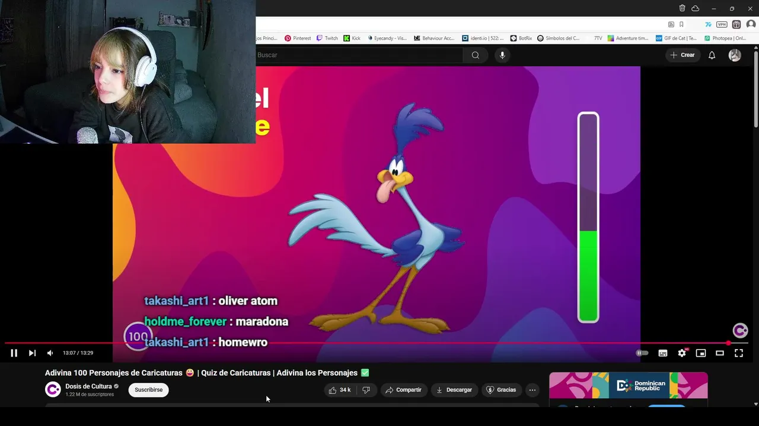Click the Suscribirse button
The image size is (759, 426).
point(149,390)
